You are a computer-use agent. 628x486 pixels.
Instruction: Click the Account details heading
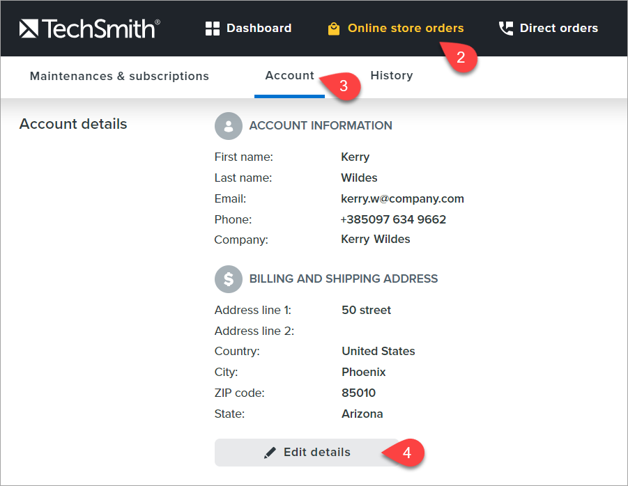pos(72,124)
